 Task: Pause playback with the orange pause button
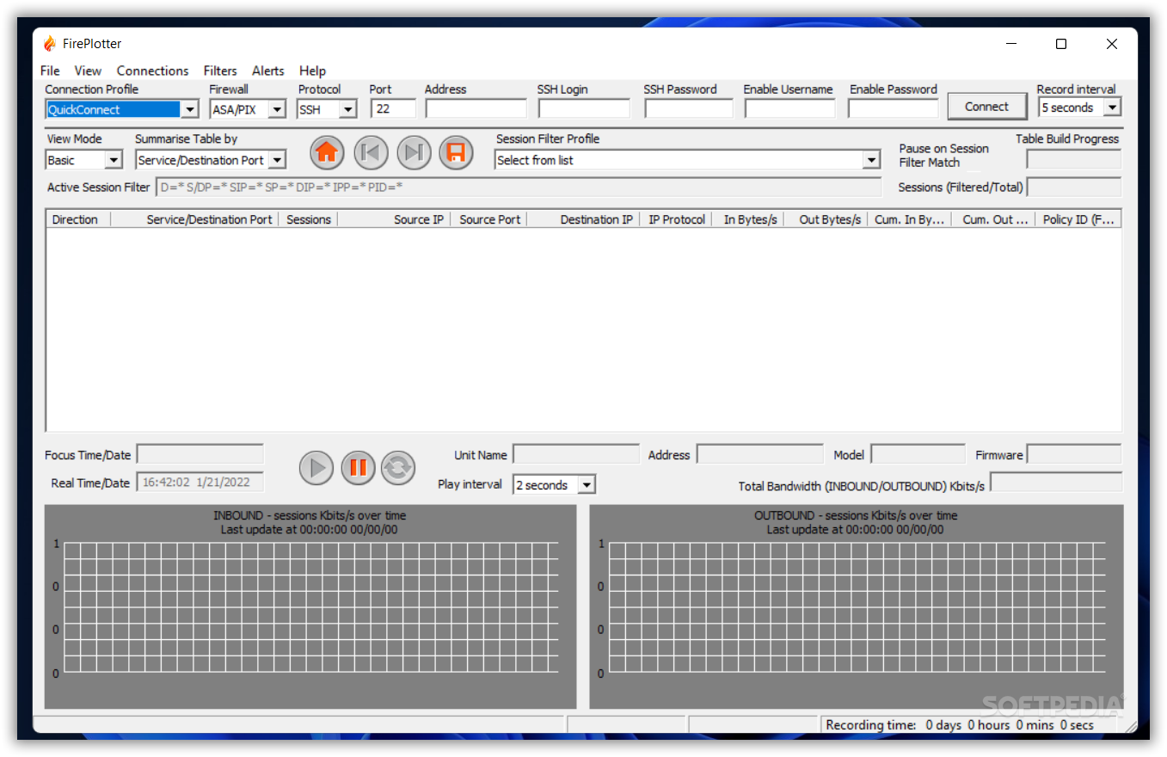point(358,468)
